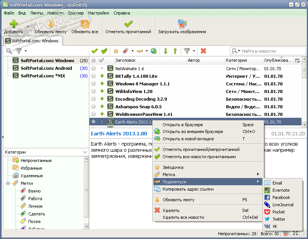Viewport: 308px width, 239px height.
Task: Select the yellow Позже label
Action: click(x=34, y=221)
